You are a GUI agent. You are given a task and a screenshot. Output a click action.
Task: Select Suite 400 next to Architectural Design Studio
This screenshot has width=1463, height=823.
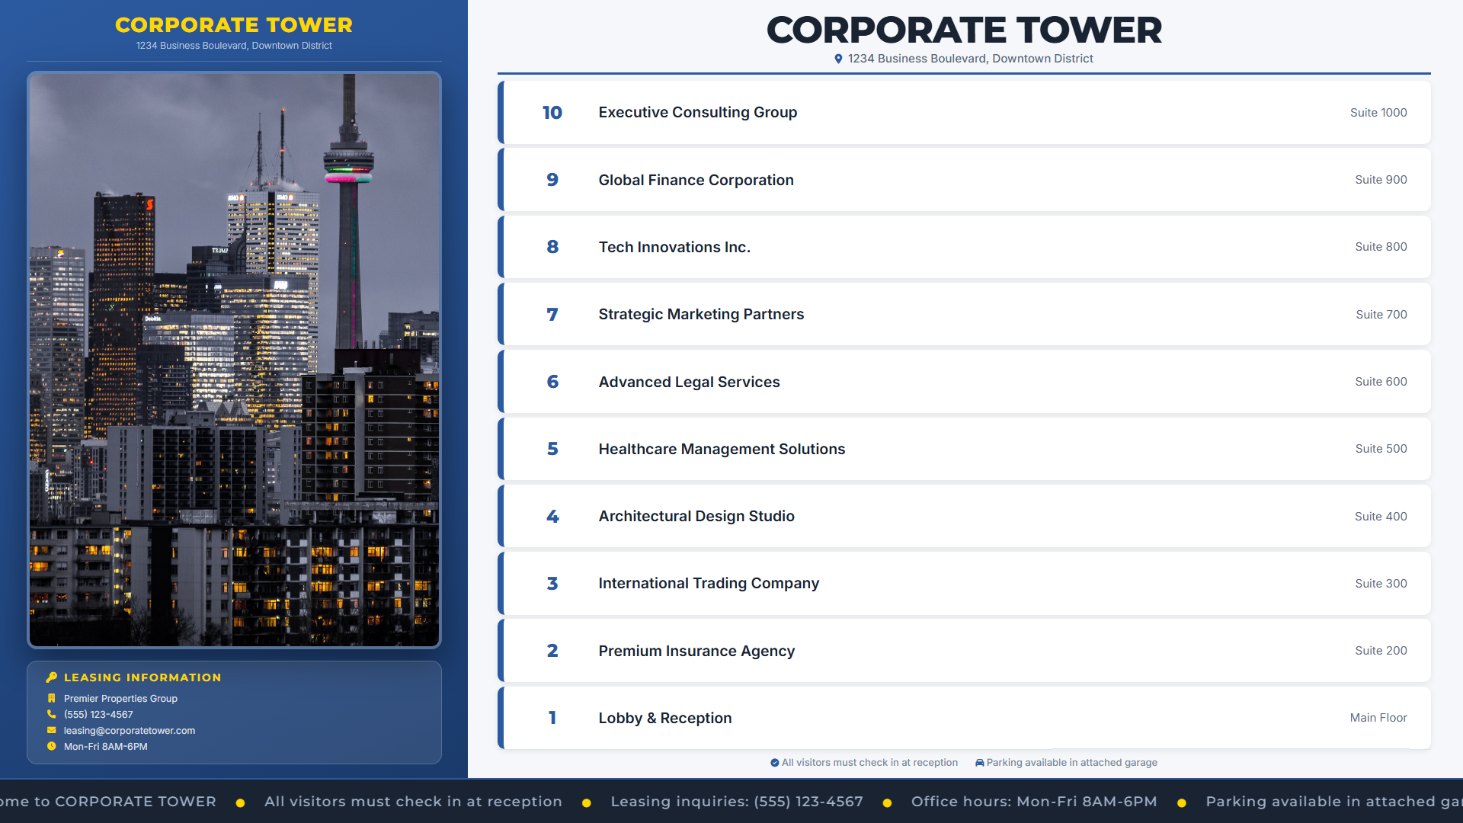[1381, 516]
